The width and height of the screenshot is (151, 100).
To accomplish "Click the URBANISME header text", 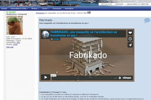I will coord(119,4).
